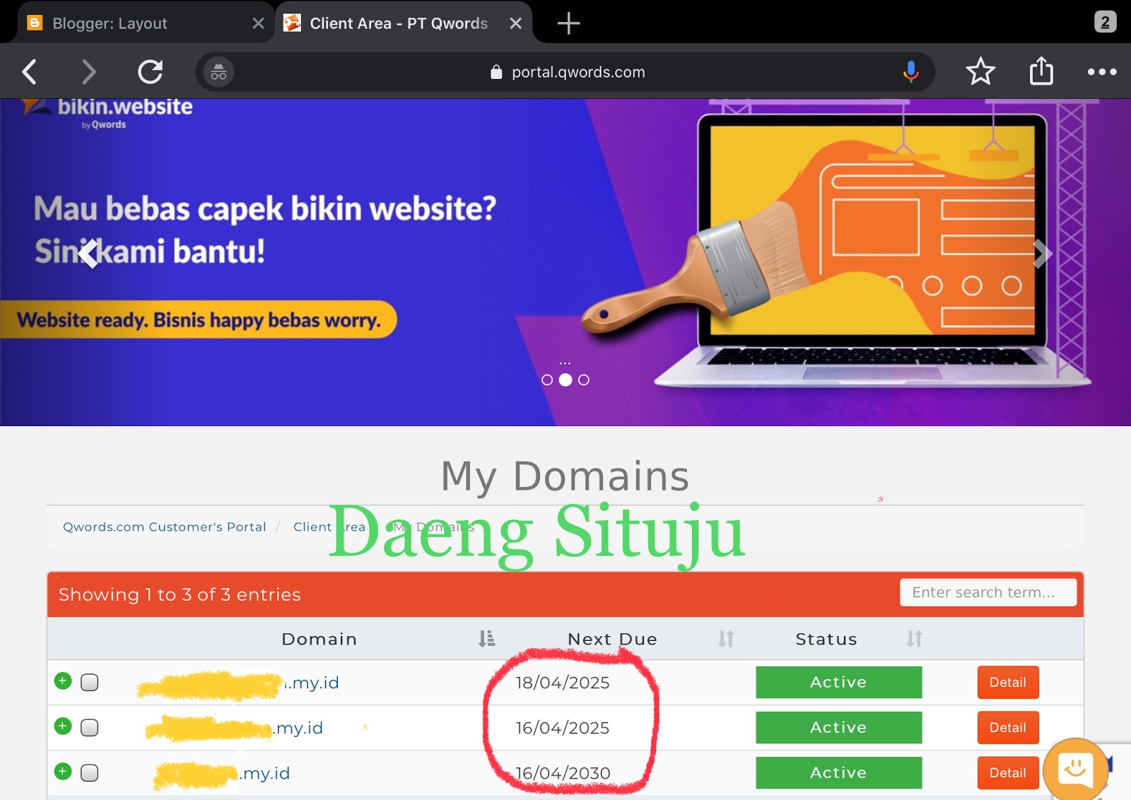Show the previous banner slide arrow

point(89,254)
